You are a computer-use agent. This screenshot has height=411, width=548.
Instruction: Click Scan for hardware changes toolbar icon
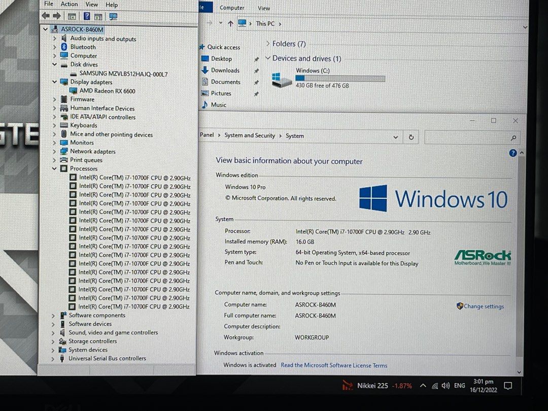point(114,16)
